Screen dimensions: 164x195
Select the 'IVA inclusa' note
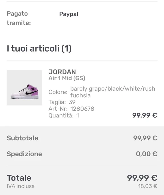21,186
